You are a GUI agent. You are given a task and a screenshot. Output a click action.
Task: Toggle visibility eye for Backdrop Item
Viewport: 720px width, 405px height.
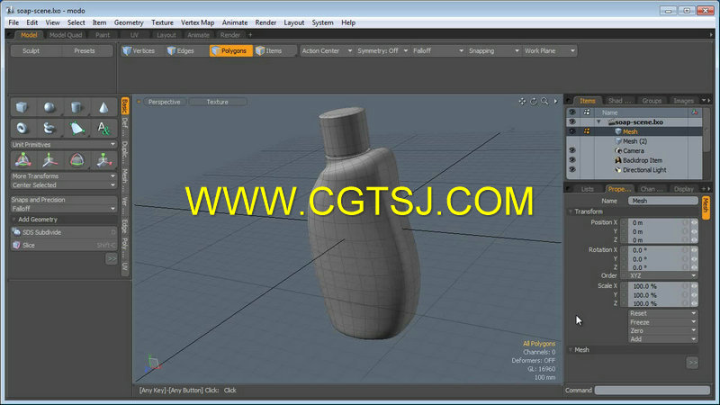coord(572,160)
